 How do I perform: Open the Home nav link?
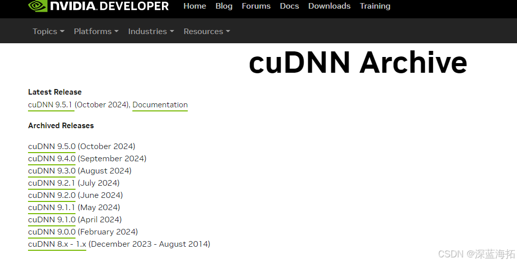coord(195,6)
